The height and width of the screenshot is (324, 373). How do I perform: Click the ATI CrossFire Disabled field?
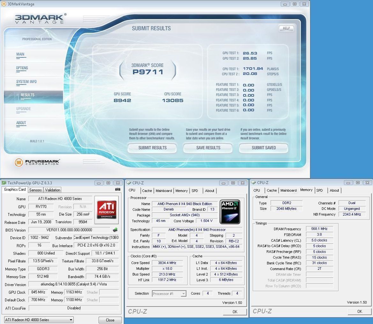pos(74,308)
